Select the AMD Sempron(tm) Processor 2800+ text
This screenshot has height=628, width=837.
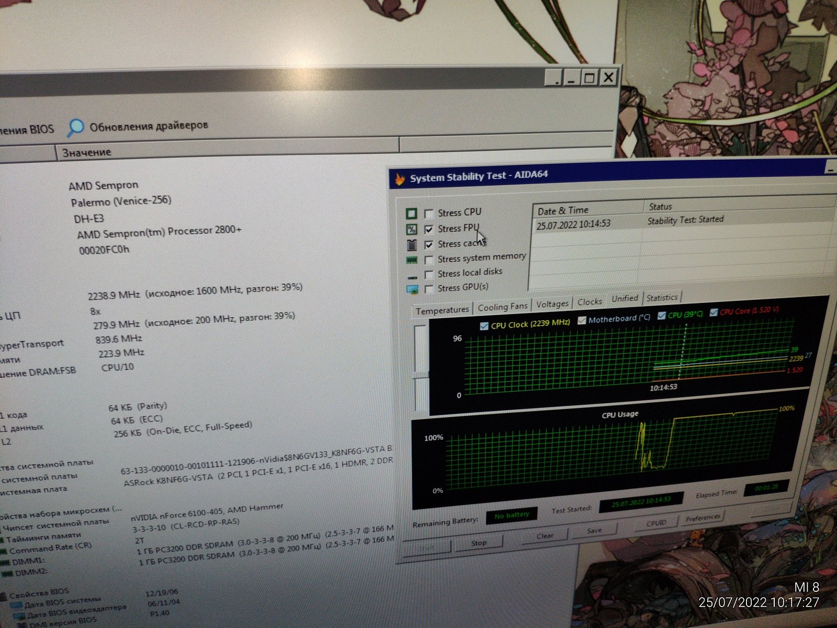pos(160,232)
